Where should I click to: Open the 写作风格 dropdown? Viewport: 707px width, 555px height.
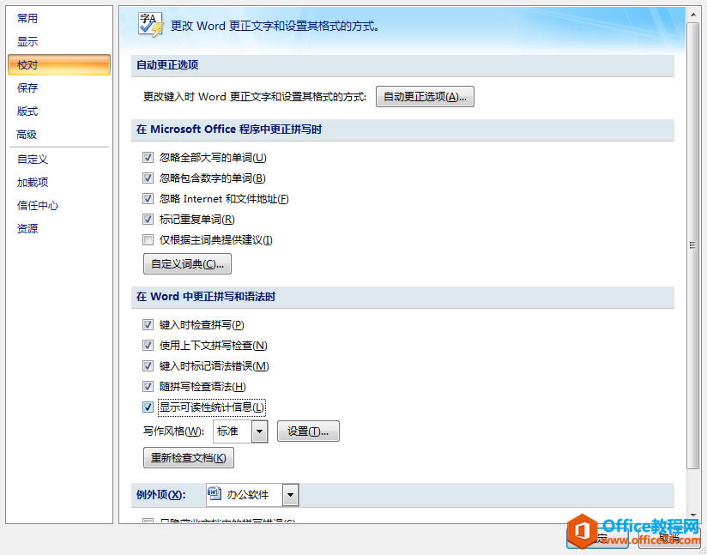[259, 431]
